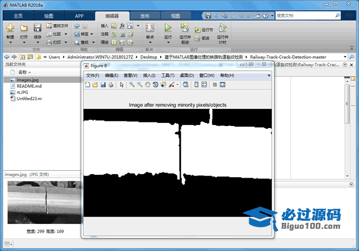This screenshot has width=359, height=251.
Task: Click Desktop in the path bar
Action: pos(149,57)
